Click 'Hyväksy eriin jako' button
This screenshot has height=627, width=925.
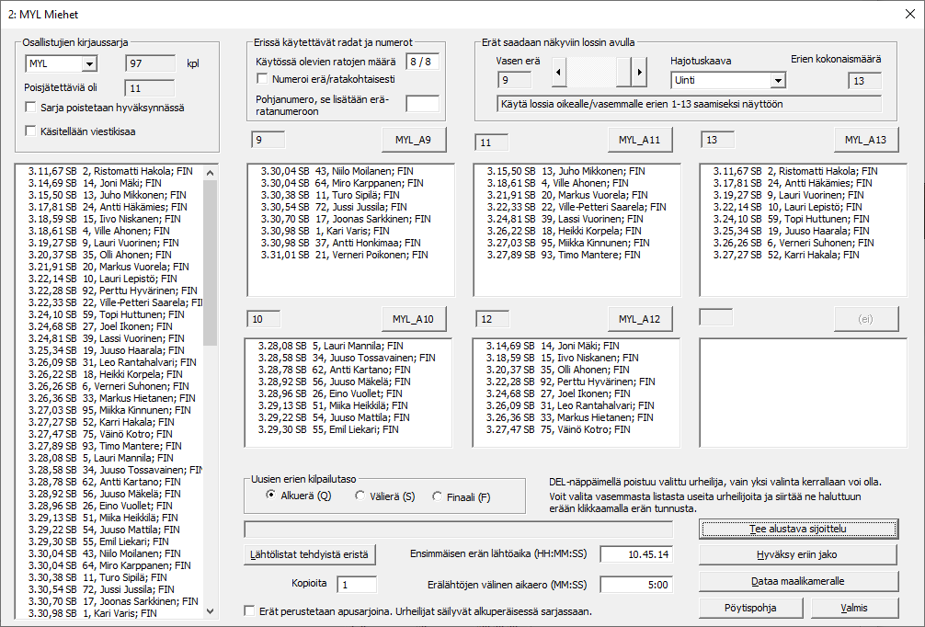(x=798, y=554)
